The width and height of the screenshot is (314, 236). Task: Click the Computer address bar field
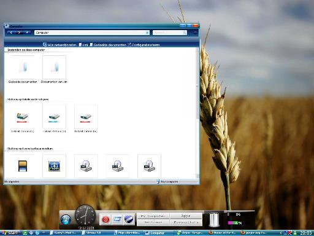[92, 33]
